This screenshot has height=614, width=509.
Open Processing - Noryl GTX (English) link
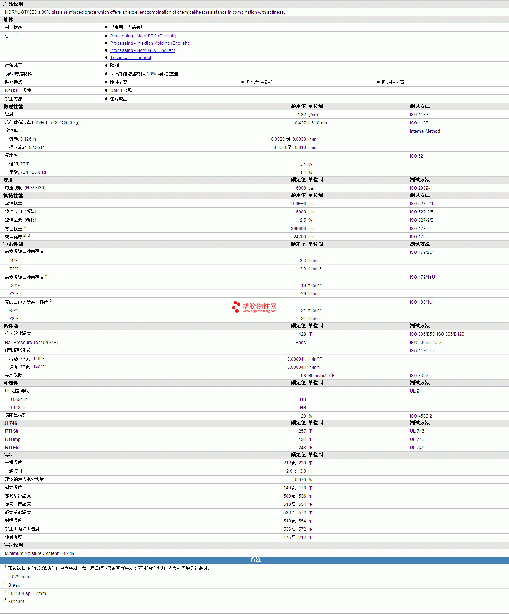[x=142, y=50]
